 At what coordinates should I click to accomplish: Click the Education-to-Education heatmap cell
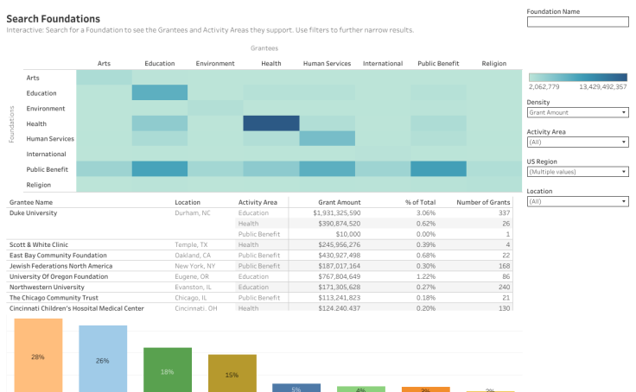point(160,93)
